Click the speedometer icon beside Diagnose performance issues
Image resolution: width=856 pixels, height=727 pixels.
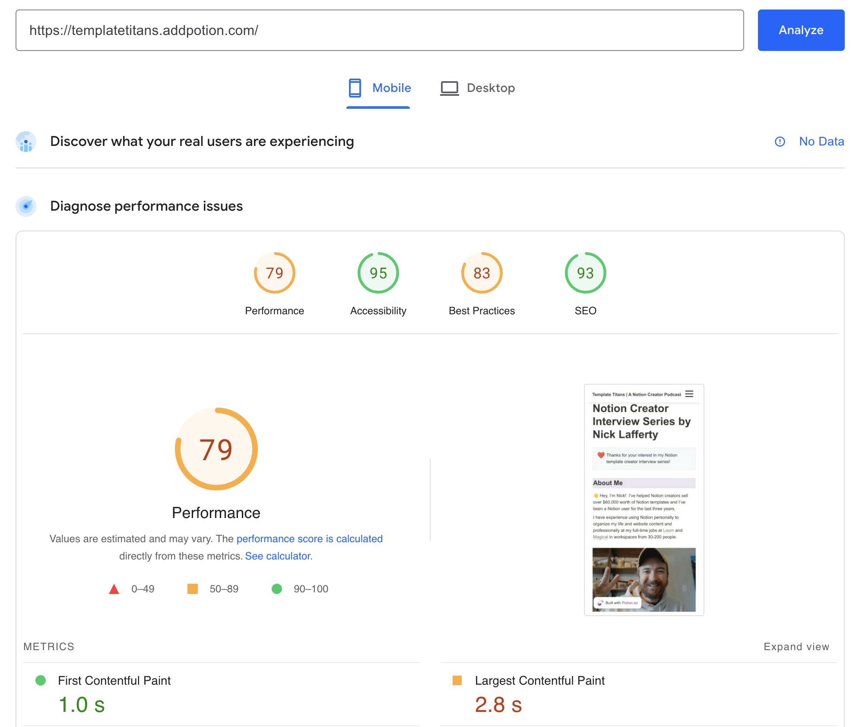coord(26,206)
